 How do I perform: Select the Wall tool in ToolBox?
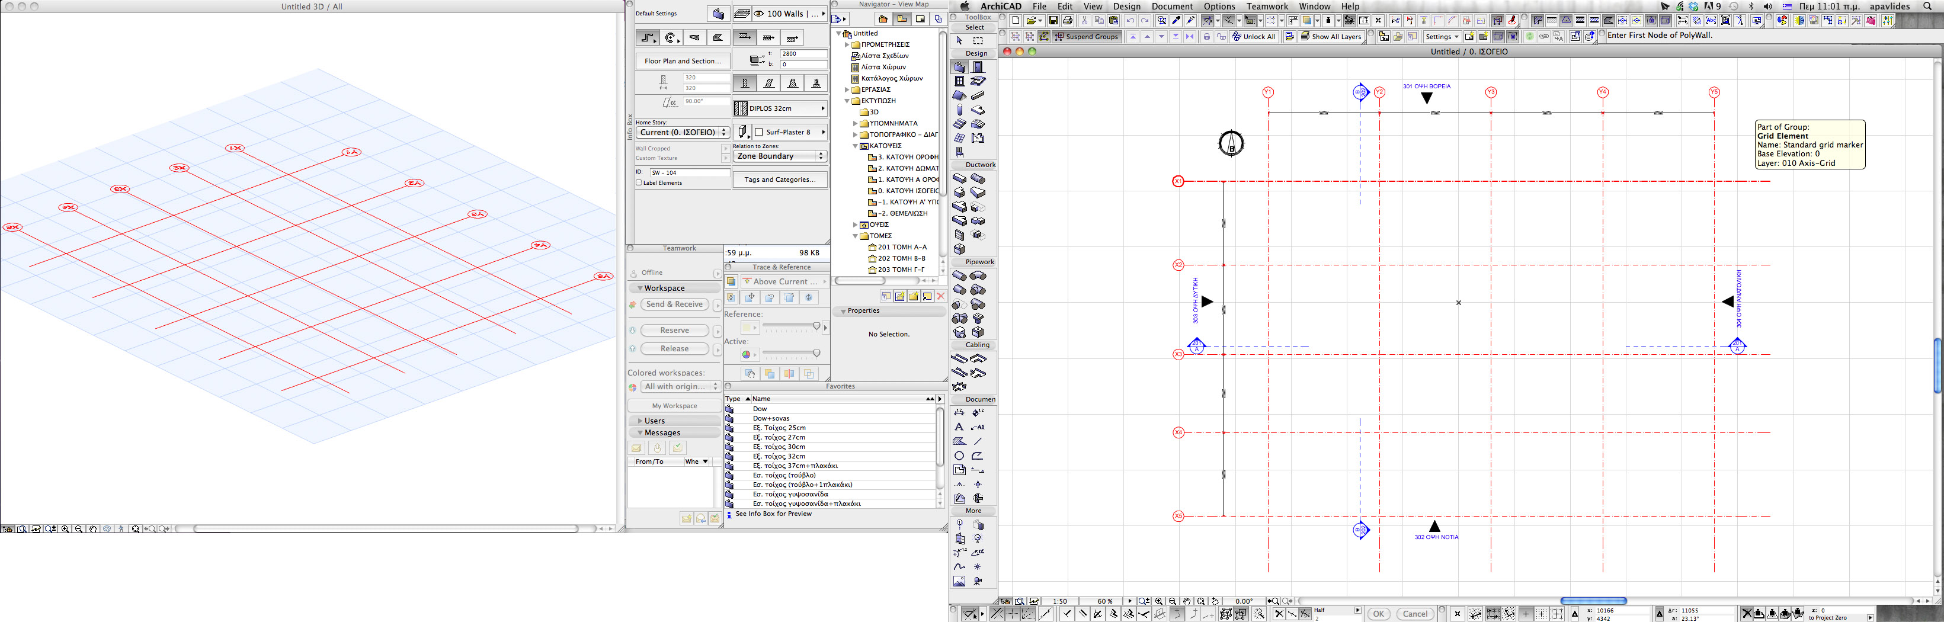point(959,67)
